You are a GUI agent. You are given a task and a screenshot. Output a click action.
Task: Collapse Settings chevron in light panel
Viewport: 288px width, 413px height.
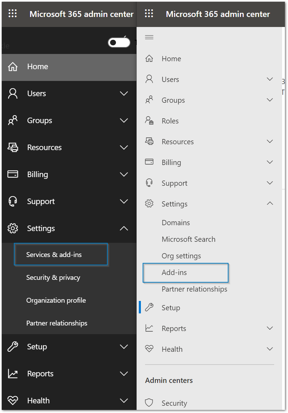270,203
